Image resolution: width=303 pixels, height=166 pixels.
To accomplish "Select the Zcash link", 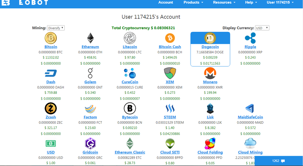I will tap(50, 117).
